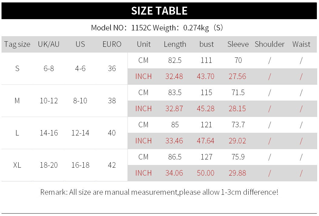Select the Shoulder column header
Image resolution: width=319 pixels, height=216 pixels.
tap(270, 44)
